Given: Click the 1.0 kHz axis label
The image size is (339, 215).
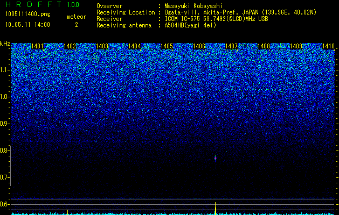Looking at the screenshot, I should click(5, 97).
